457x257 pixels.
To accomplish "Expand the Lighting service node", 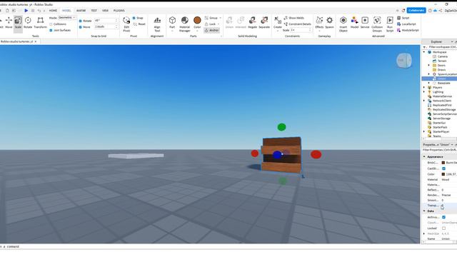I will click(x=424, y=92).
